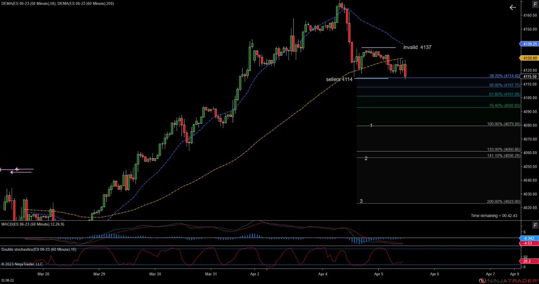Click the '1' label beside the 100.00% Fibonacci line

pos(371,125)
